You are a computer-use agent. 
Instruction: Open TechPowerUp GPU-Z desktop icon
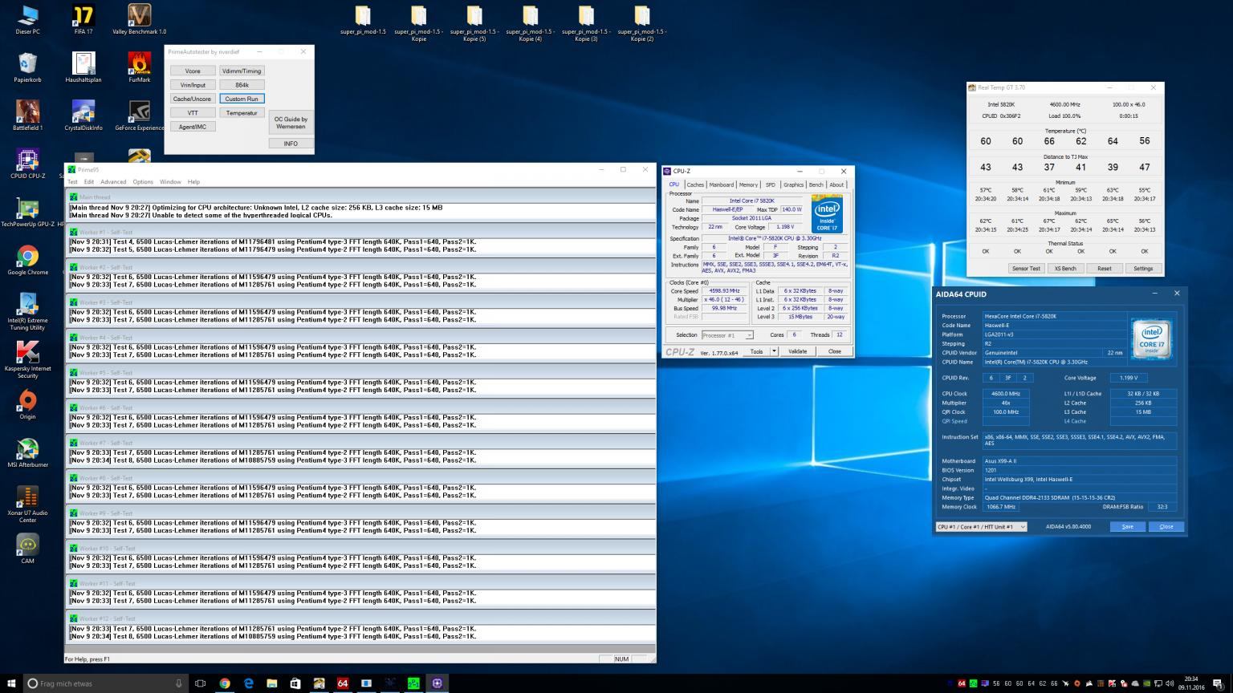(x=27, y=212)
